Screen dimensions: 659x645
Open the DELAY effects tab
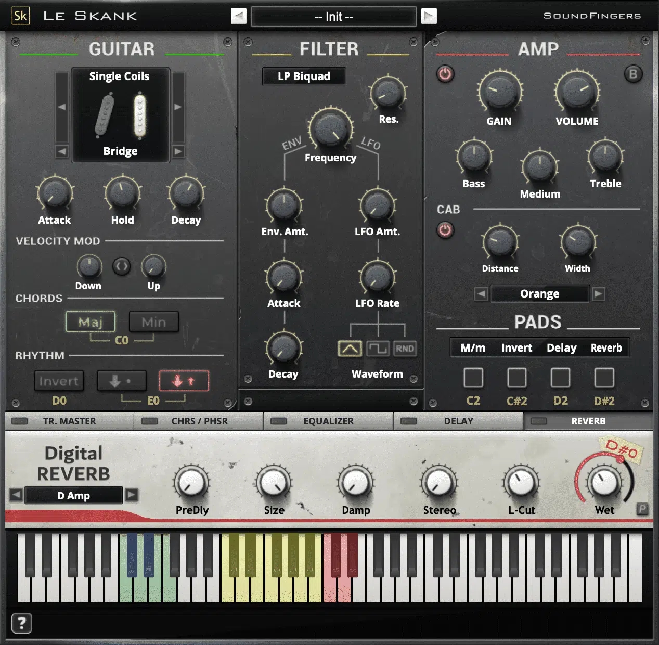tap(458, 421)
